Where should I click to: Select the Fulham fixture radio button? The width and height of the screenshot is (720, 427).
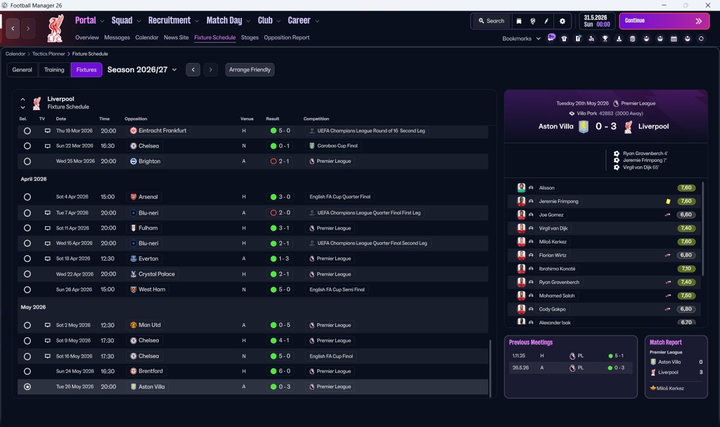(27, 228)
